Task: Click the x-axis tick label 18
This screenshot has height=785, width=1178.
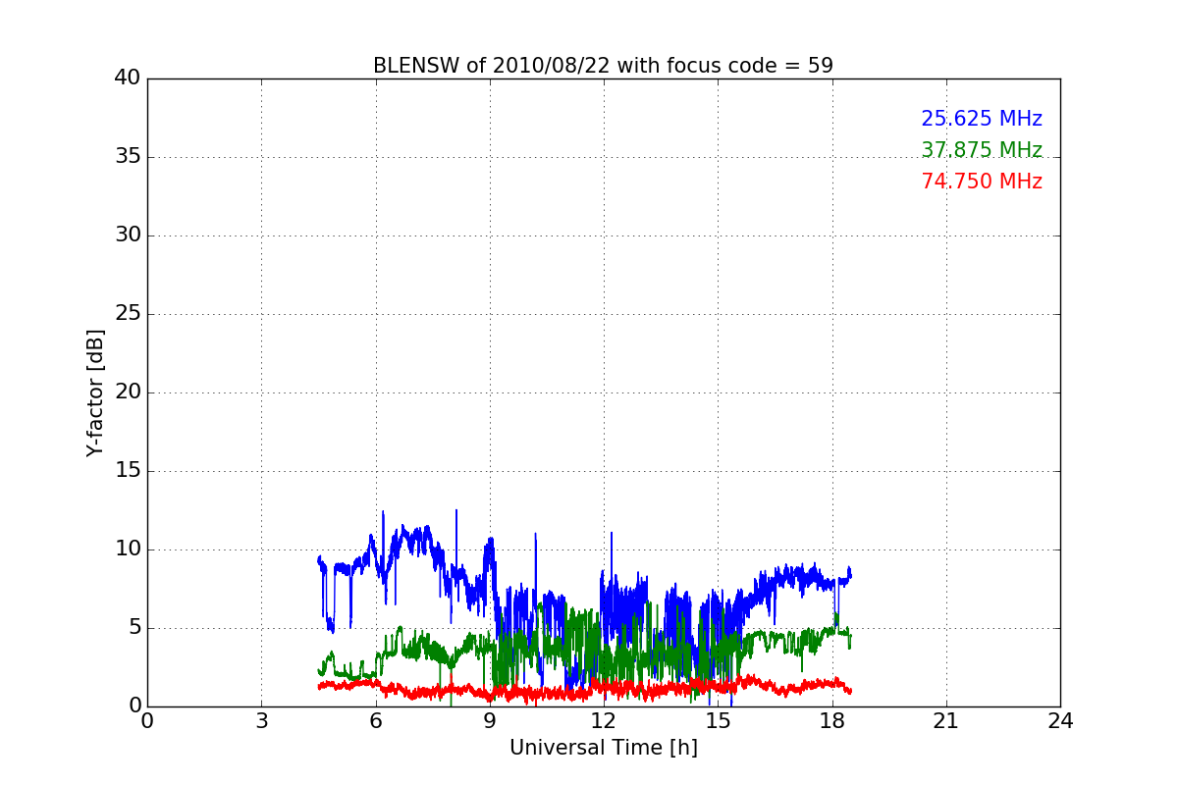Action: tap(831, 721)
